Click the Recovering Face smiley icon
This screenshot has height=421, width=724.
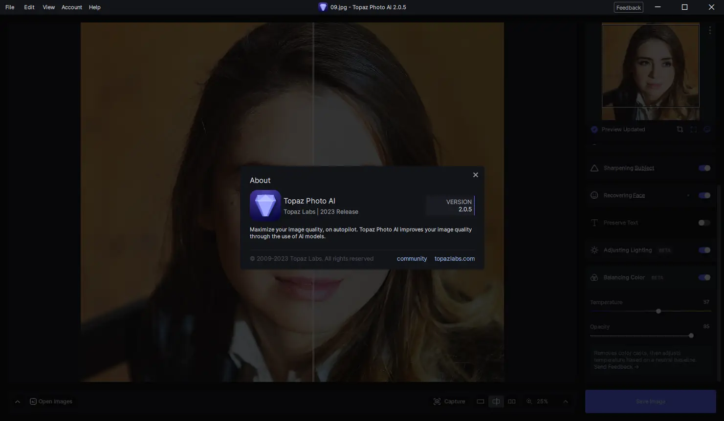point(594,195)
